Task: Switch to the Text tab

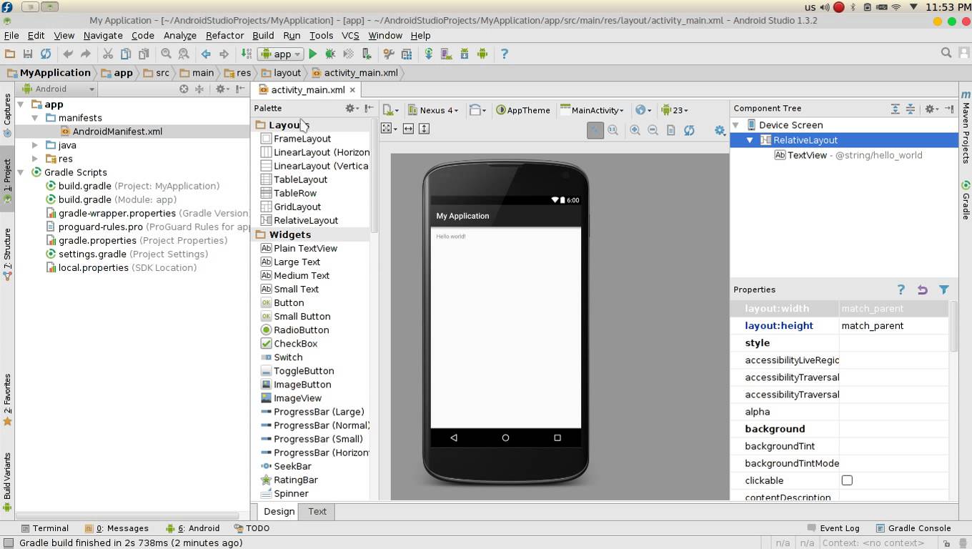Action: coord(317,511)
